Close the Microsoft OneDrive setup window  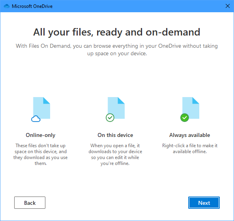click(x=228, y=6)
